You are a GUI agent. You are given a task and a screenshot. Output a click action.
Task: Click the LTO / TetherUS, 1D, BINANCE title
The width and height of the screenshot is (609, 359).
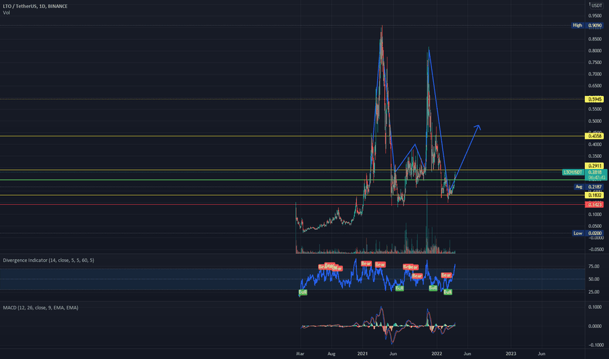tap(35, 7)
